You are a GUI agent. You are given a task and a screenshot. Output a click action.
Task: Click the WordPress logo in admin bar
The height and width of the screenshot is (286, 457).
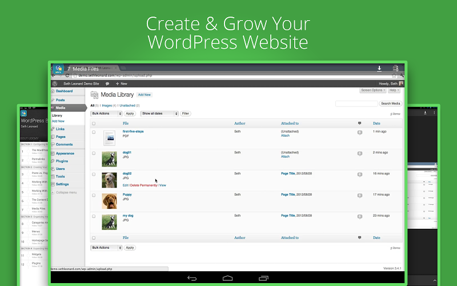click(54, 84)
